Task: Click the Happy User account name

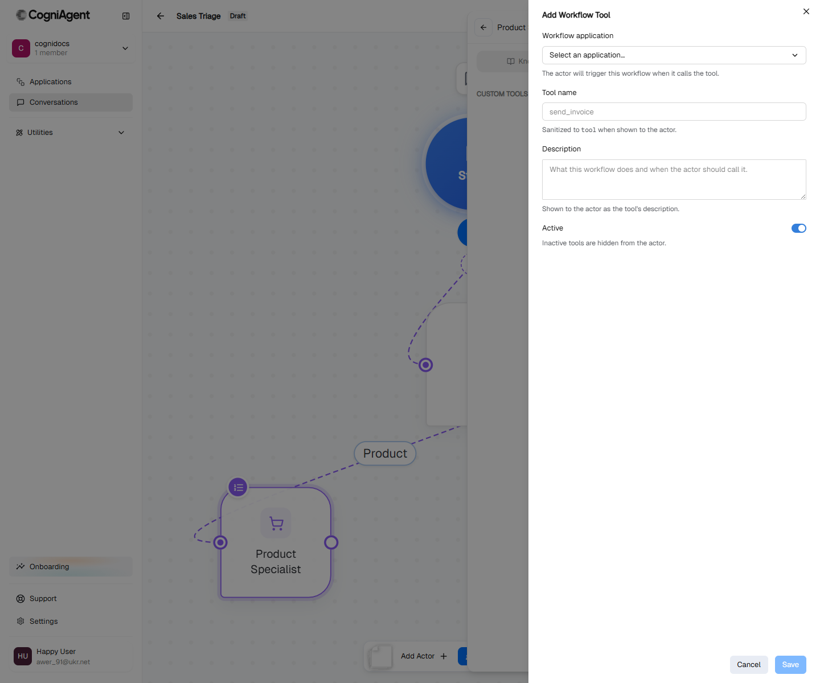Action: coord(56,652)
